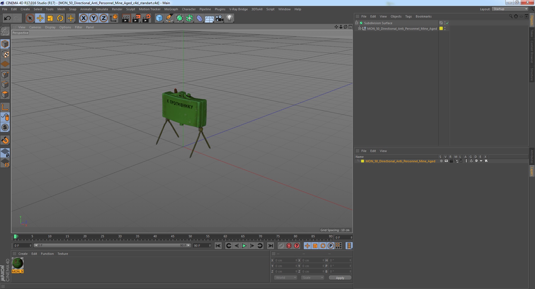Render the active view
This screenshot has height=289, width=535.
pyautogui.click(x=126, y=18)
